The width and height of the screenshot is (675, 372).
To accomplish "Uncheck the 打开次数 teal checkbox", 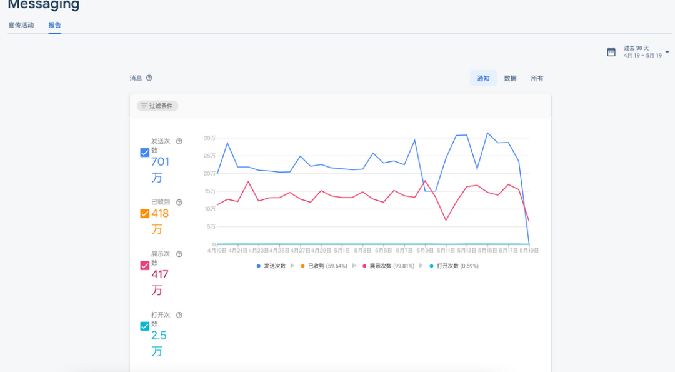I will click(144, 326).
